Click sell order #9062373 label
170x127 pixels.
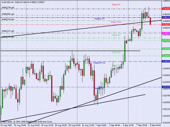click(8, 31)
